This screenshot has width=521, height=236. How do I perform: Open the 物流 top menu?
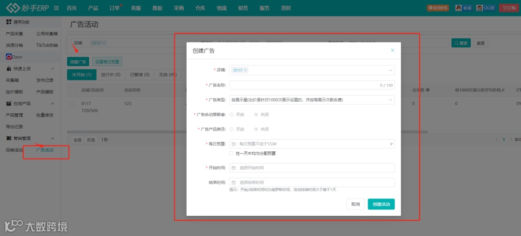pyautogui.click(x=221, y=8)
